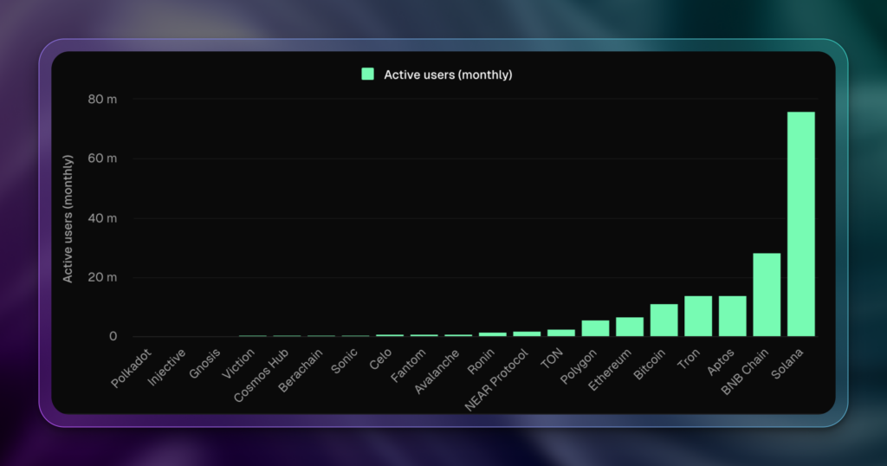
Task: Click the 80 m y-axis tick
Action: point(102,100)
